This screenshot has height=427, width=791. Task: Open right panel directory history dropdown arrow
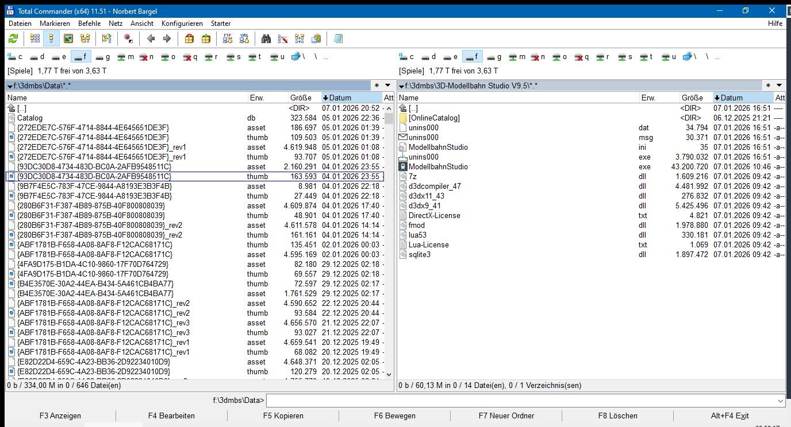(780, 86)
